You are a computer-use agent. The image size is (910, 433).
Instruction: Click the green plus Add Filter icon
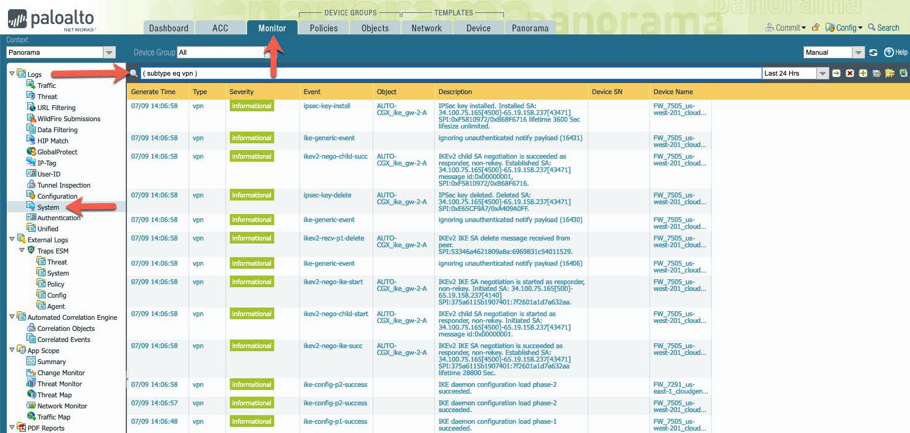point(863,73)
